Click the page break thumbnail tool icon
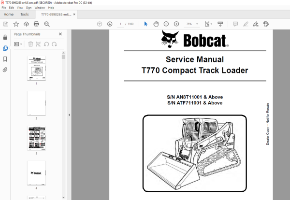This screenshot has height=200, width=290. click(x=38, y=44)
